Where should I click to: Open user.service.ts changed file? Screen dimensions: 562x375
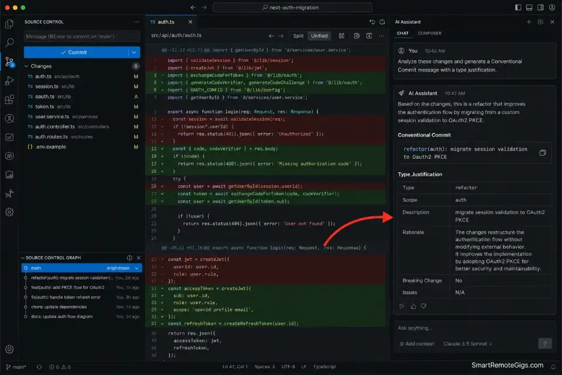pos(82,117)
